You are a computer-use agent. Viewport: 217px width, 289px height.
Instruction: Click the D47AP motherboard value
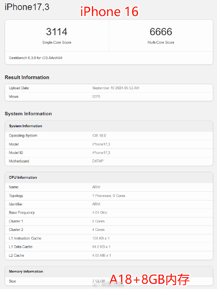point(98,161)
